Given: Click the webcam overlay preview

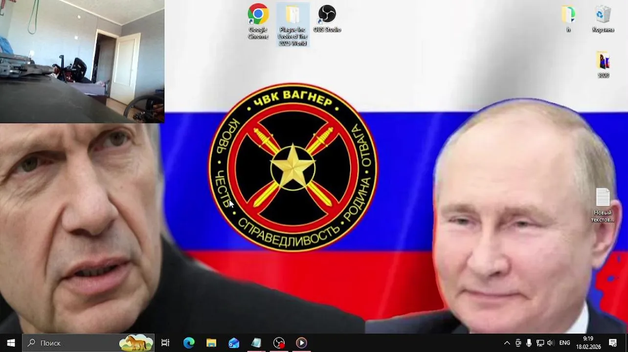Looking at the screenshot, I should pyautogui.click(x=82, y=61).
